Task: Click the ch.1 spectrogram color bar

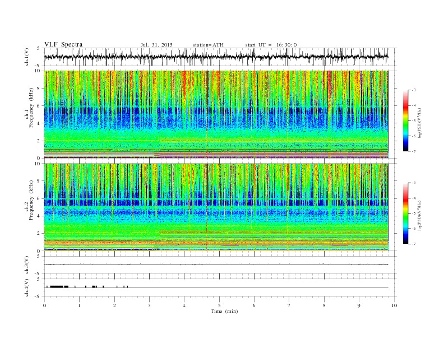Action: (406, 121)
